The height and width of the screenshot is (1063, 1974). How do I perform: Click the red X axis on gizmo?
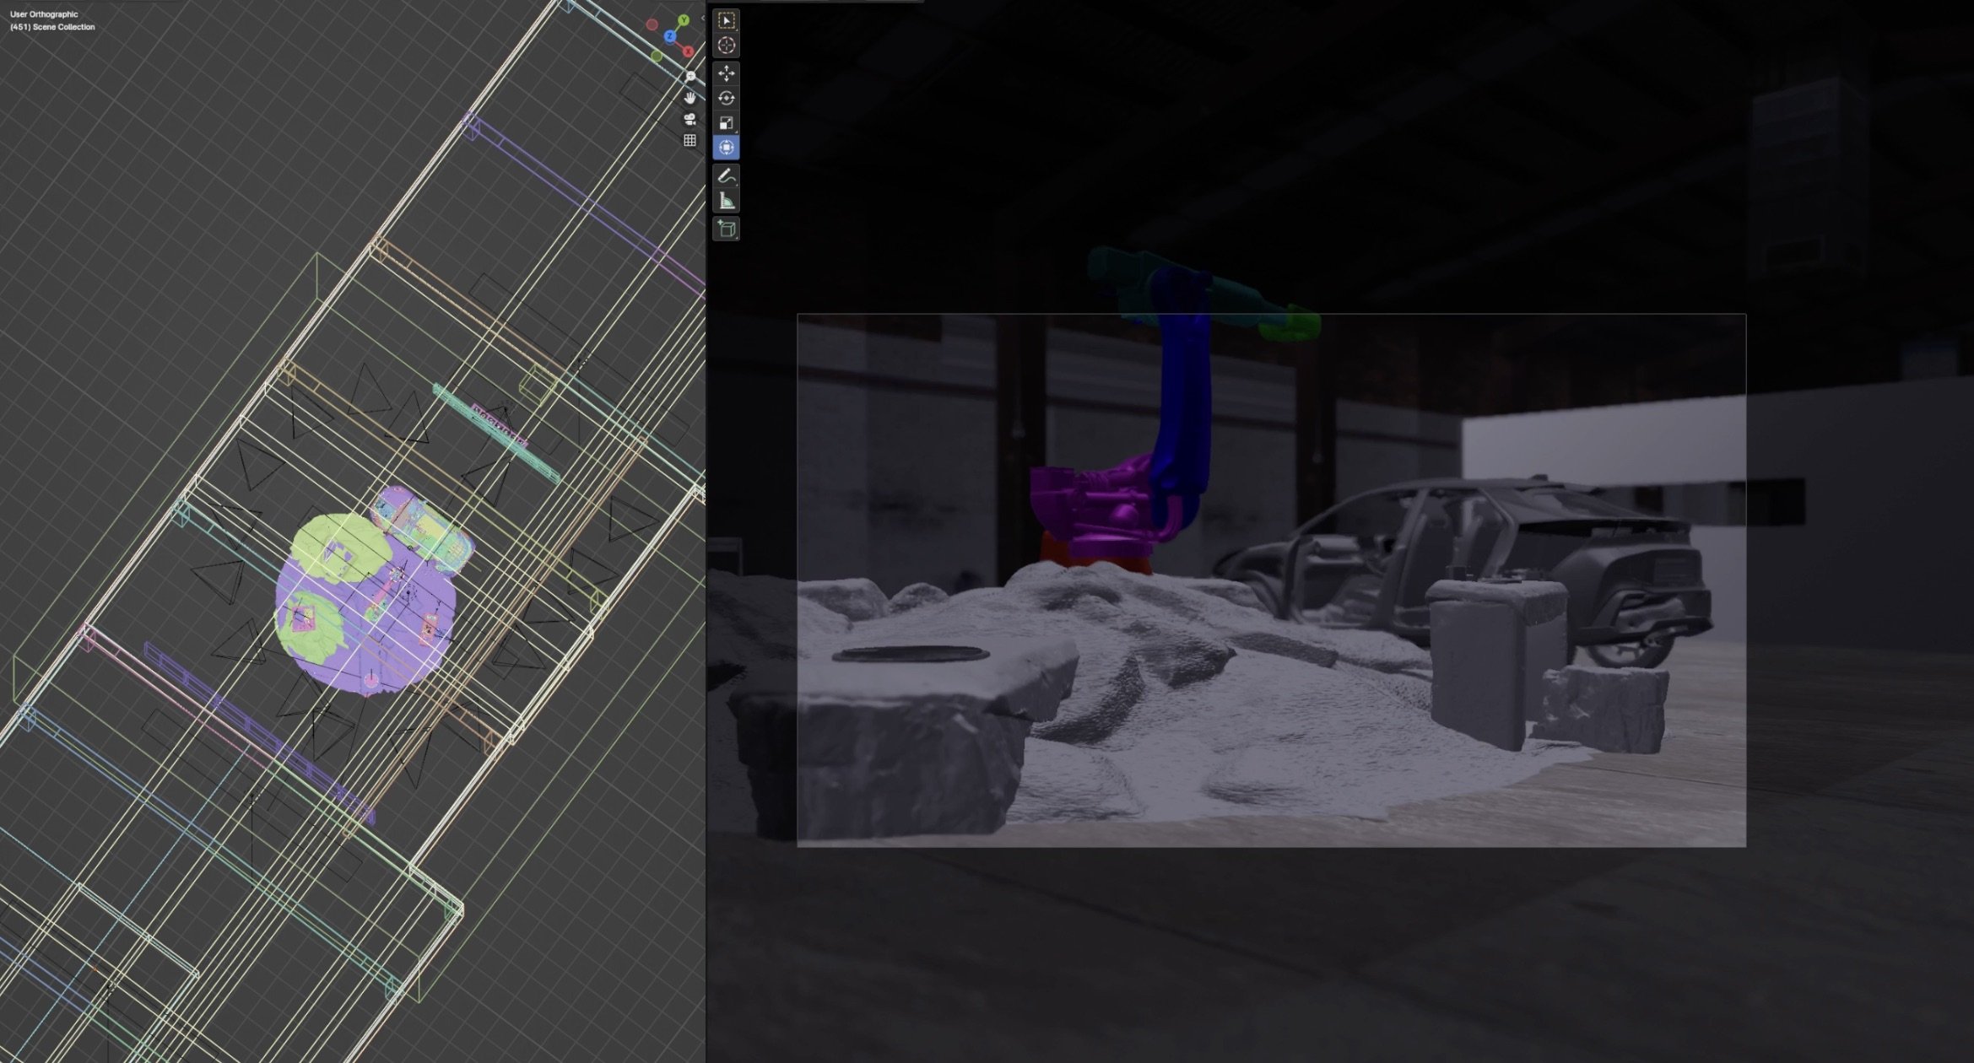tap(689, 51)
